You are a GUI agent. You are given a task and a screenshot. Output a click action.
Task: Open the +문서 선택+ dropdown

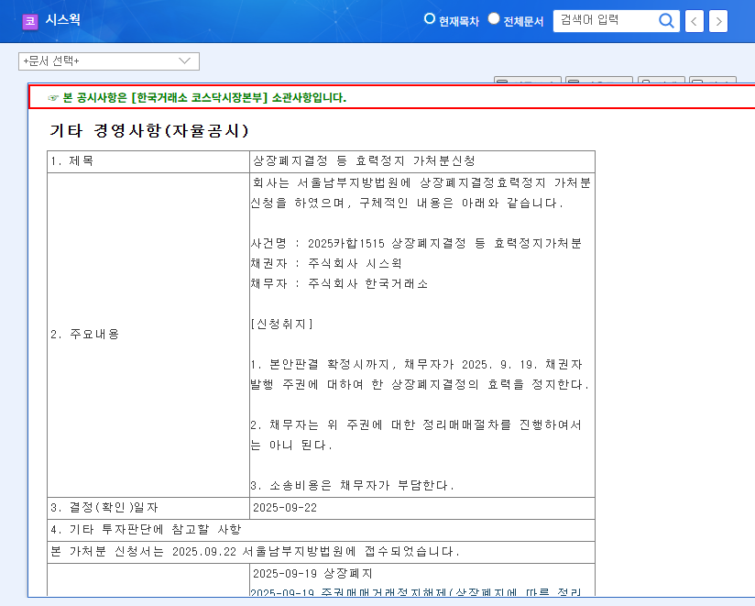(109, 61)
